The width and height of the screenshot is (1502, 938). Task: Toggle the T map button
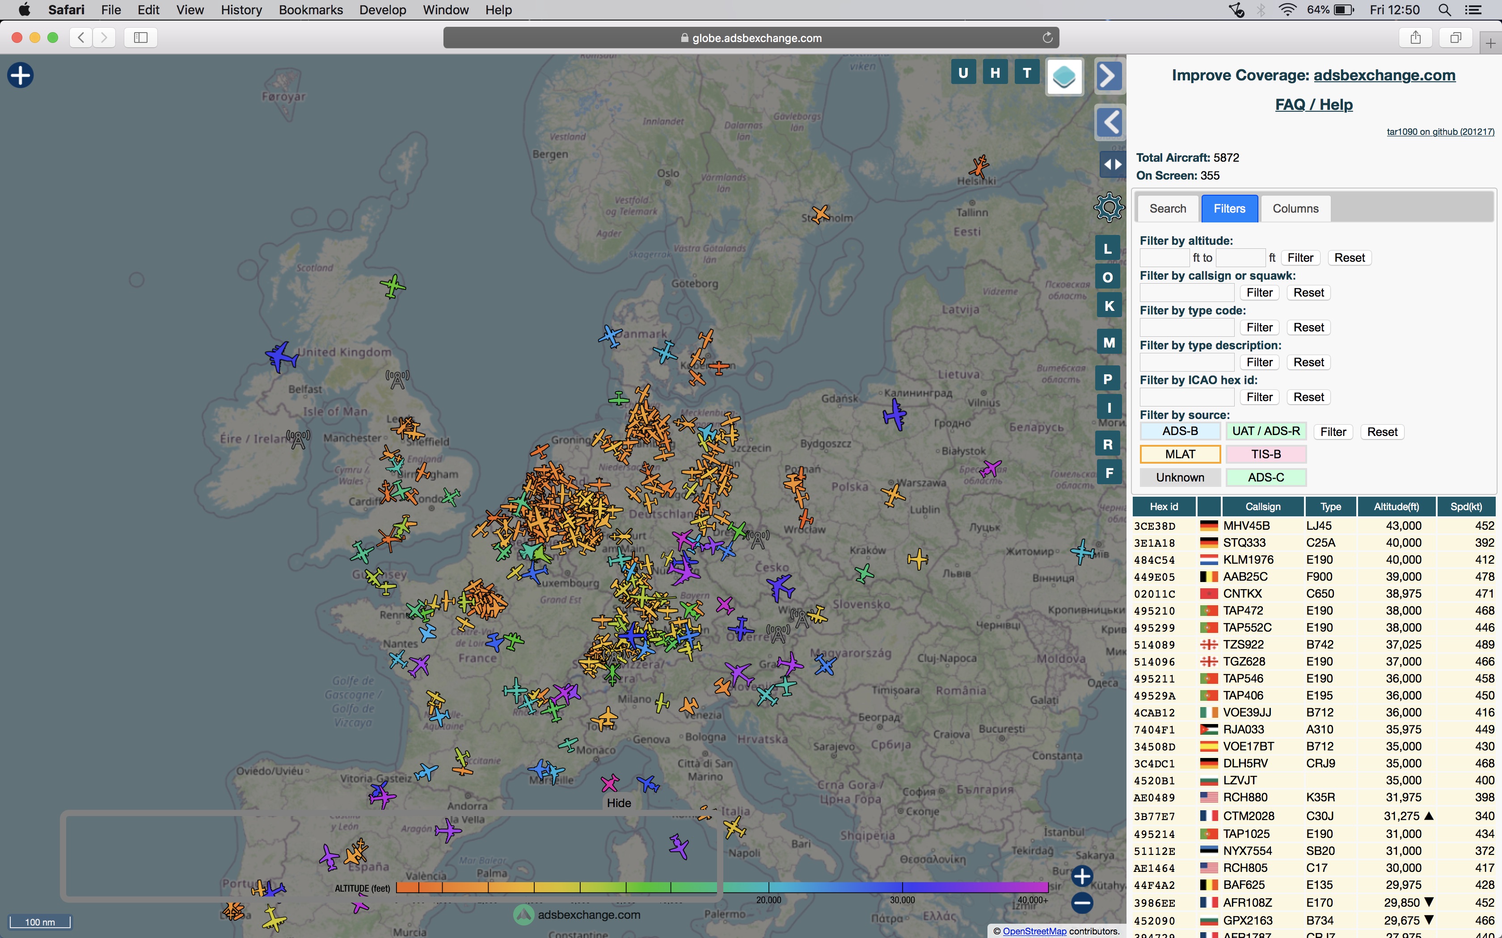(1027, 72)
